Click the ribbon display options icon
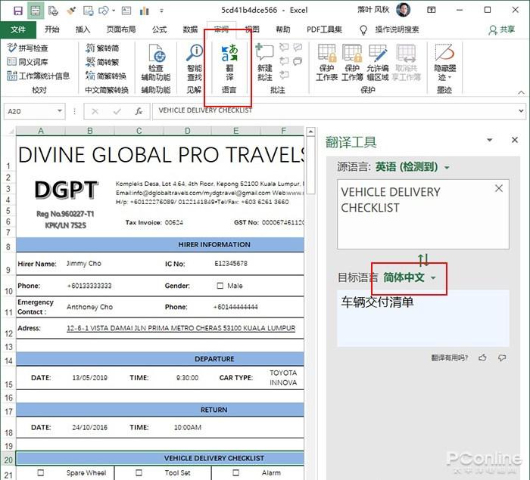The height and width of the screenshot is (480, 530). coord(432,10)
